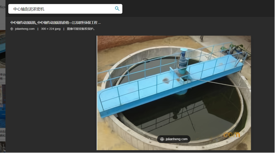Visit jslianheng.com link under the title
This screenshot has width=275, height=153.
coord(25,29)
